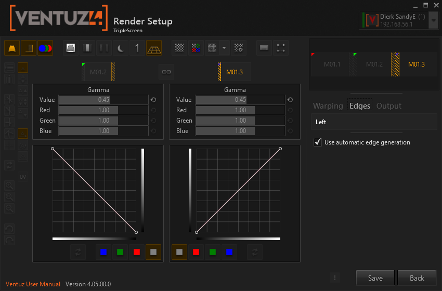This screenshot has height=291, width=442.
Task: Toggle the RGB color circles icon
Action: pyautogui.click(x=45, y=48)
